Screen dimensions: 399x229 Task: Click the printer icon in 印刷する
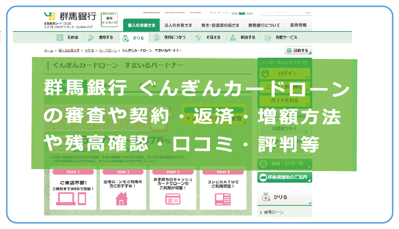point(289,51)
